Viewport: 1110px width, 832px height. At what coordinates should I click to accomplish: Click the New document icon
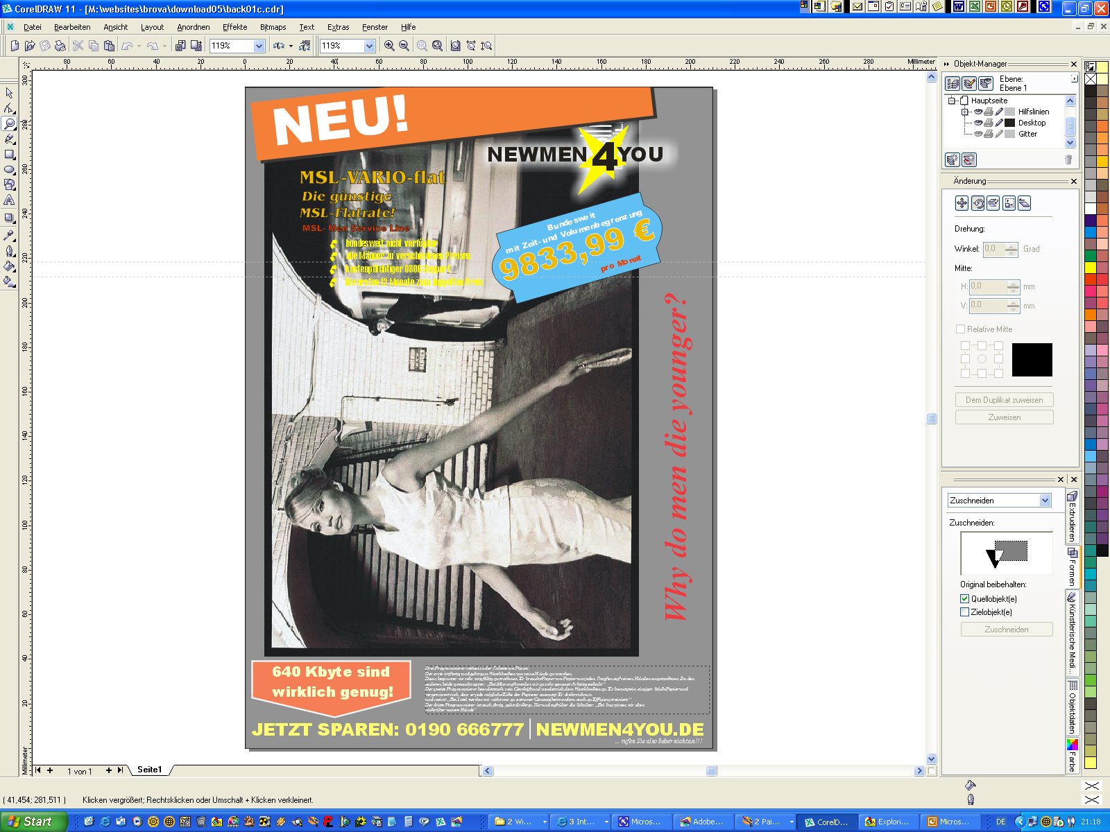[x=14, y=46]
